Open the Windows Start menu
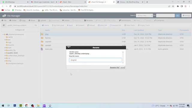The image size is (192, 108). (3, 106)
